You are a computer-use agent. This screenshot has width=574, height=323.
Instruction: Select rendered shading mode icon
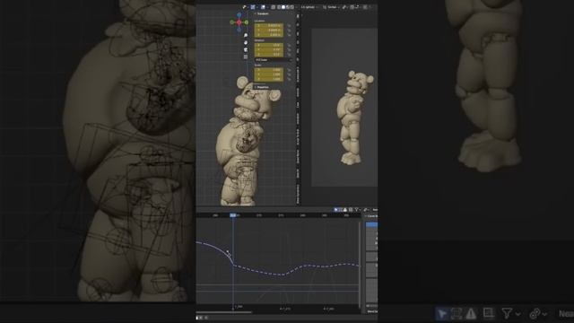pyautogui.click(x=291, y=7)
